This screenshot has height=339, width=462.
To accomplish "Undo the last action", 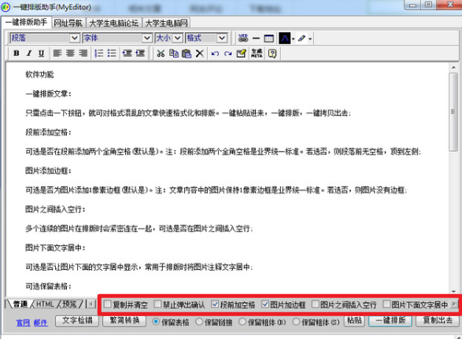I will pos(215,53).
